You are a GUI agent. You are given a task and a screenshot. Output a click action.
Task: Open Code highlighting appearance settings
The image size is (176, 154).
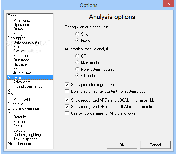(x=27, y=135)
